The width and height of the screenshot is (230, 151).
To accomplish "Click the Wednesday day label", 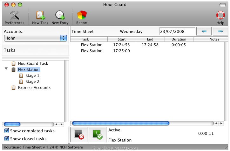I will pyautogui.click(x=131, y=32).
